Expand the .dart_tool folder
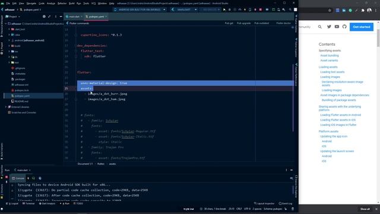Image resolution: width=380 pixels, height=214 pixels. pos(9,29)
